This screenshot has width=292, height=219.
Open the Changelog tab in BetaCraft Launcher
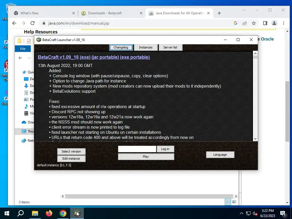pyautogui.click(x=121, y=47)
